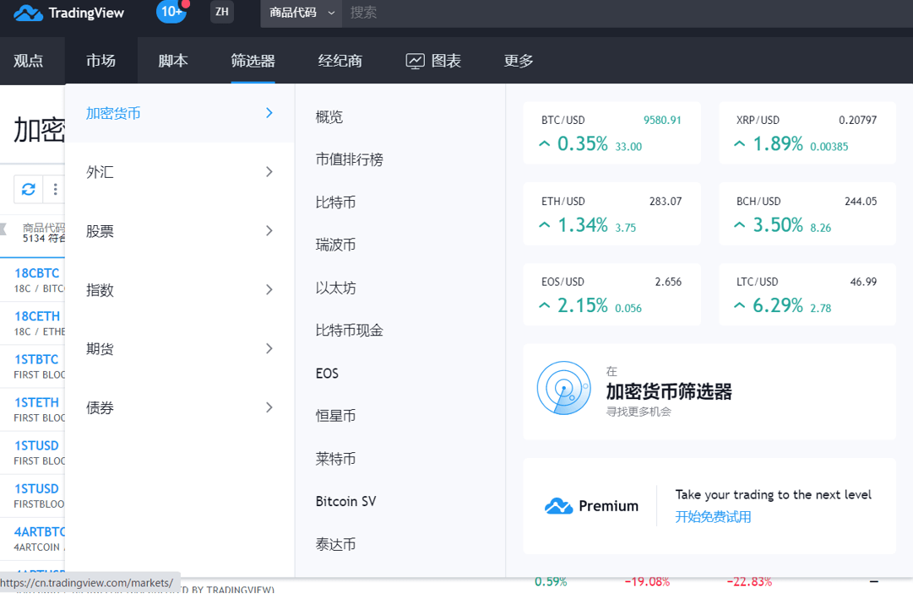913x598 pixels.
Task: Open the three-dot options menu icon
Action: (55, 189)
